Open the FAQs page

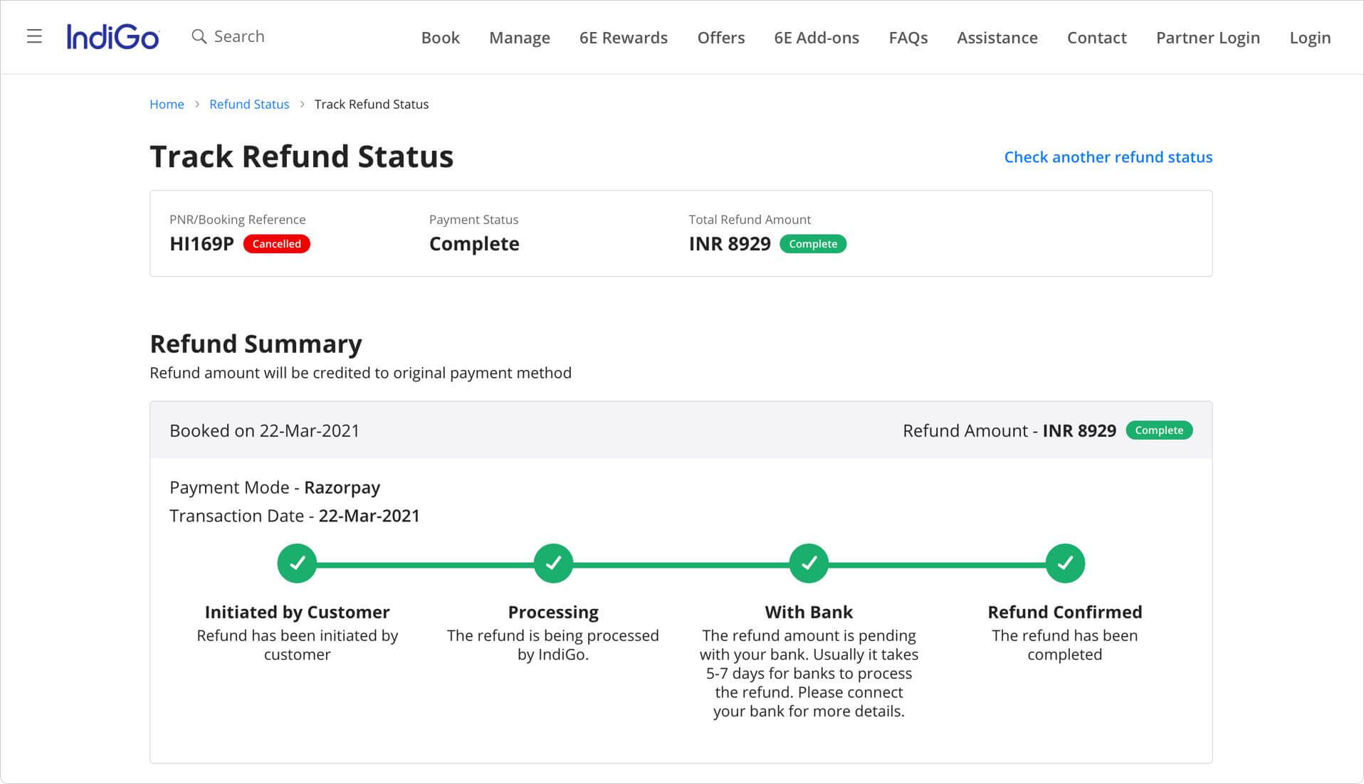point(908,38)
